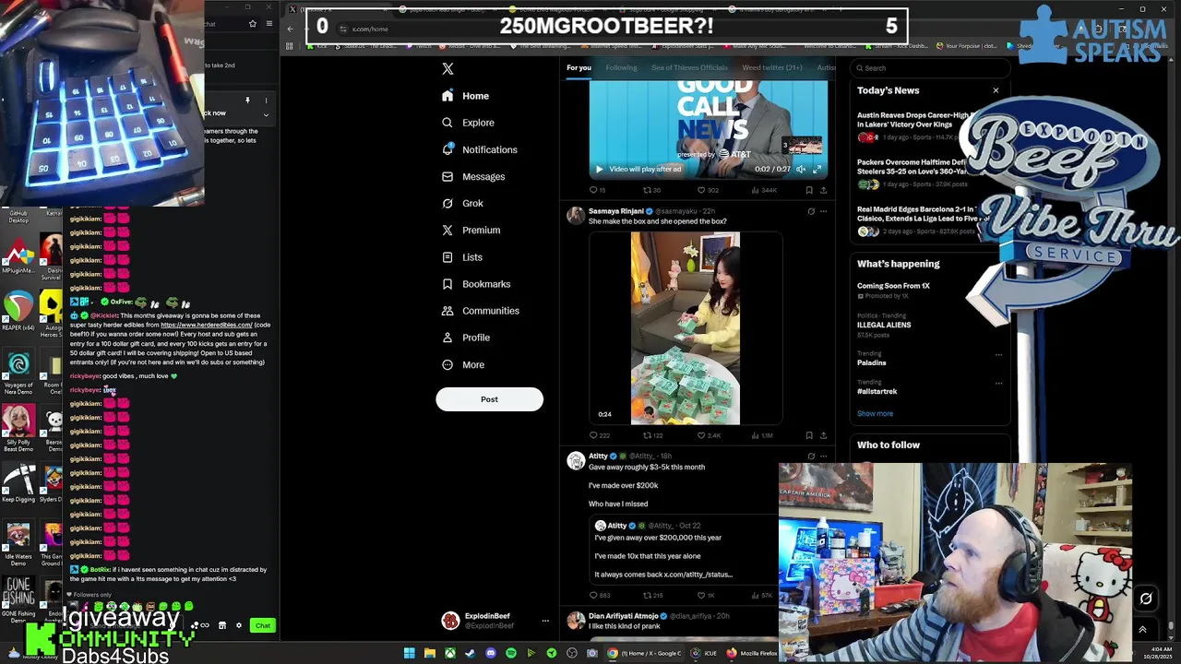Open the ILLEGAL ALIENS trending topic

(x=884, y=325)
